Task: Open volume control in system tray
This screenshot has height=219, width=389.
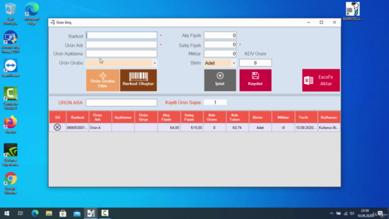Action: [352, 214]
